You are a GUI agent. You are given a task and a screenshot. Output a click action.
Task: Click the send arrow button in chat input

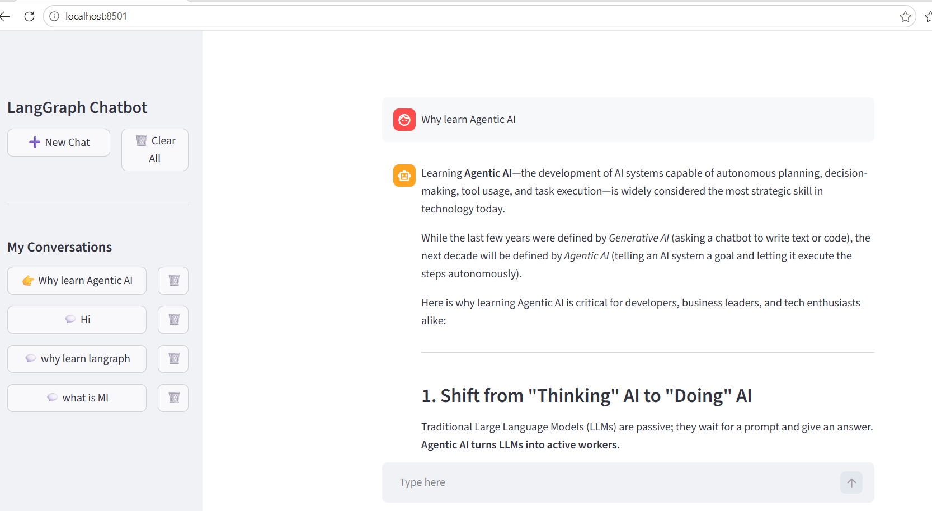[851, 482]
